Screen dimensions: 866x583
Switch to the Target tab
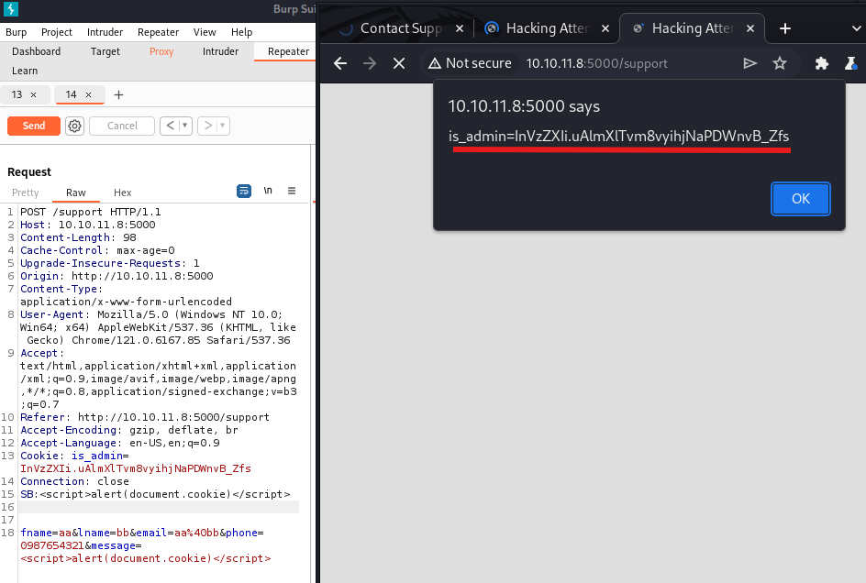coord(105,51)
